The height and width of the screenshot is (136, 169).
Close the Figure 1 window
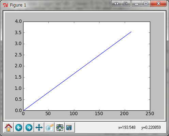pyautogui.click(x=158, y=4)
